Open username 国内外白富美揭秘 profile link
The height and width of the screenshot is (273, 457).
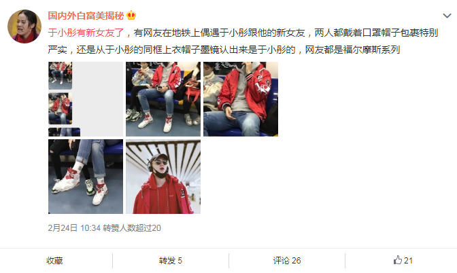[x=86, y=16]
